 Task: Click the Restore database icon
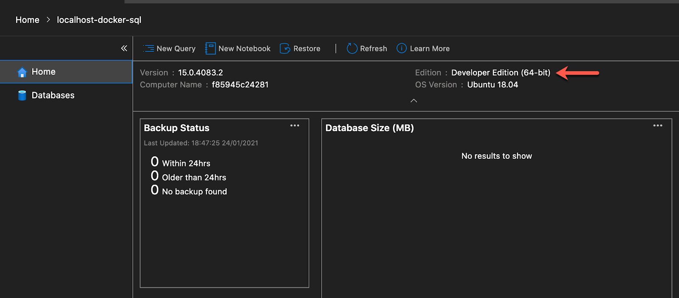click(x=285, y=48)
